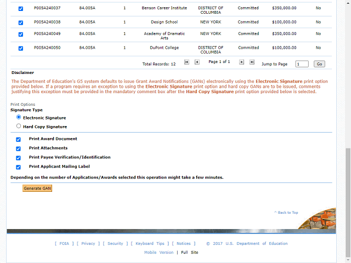
Task: Click award number P005A240038
Action: click(x=47, y=22)
